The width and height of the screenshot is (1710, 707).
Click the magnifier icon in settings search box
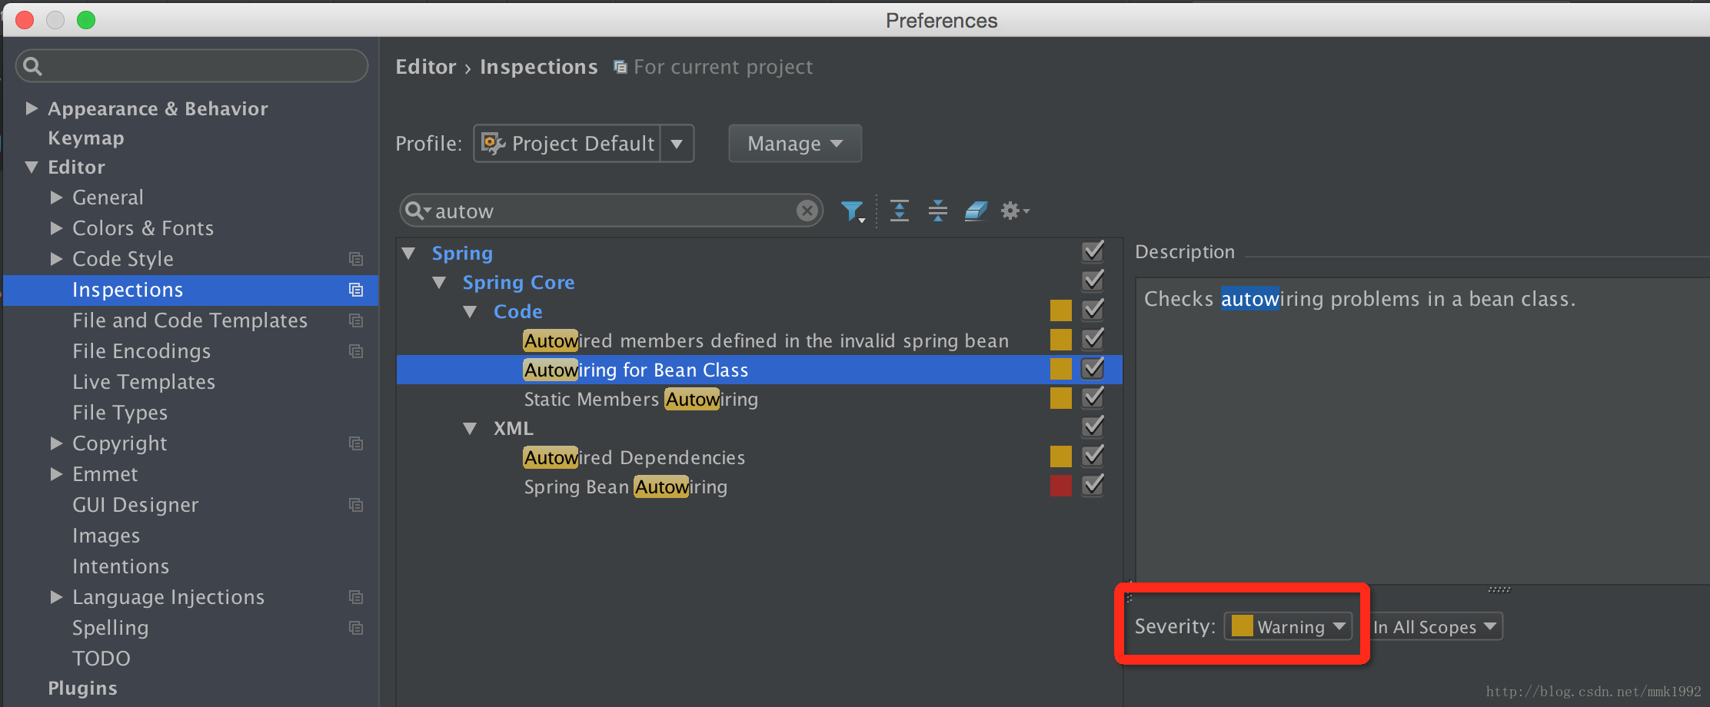pos(32,66)
